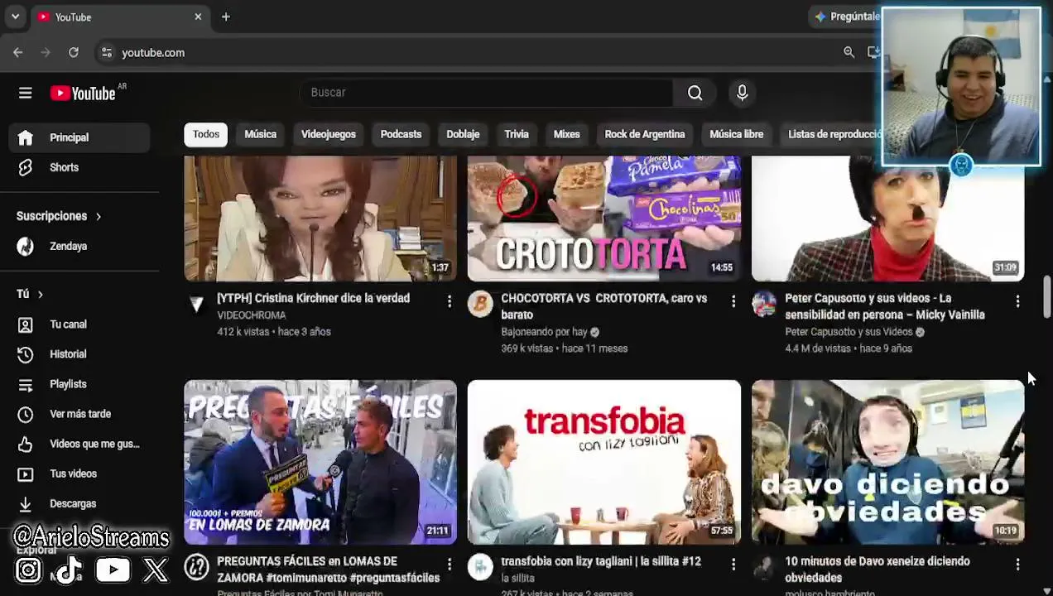Open Shorts in sidebar
This screenshot has height=596, width=1053.
[79, 167]
